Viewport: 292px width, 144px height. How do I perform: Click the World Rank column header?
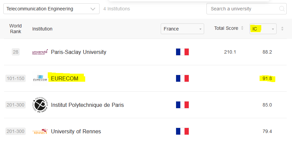15,29
